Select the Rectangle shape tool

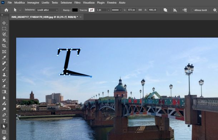click(x=4, y=132)
